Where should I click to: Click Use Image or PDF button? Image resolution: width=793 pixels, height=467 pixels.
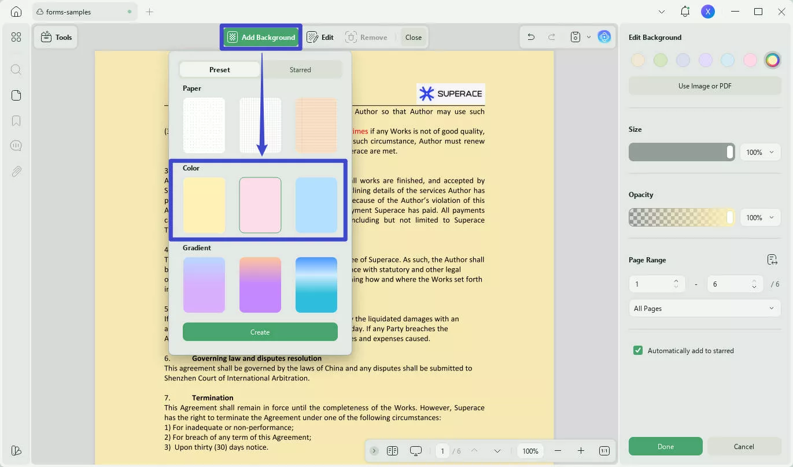[x=705, y=86]
